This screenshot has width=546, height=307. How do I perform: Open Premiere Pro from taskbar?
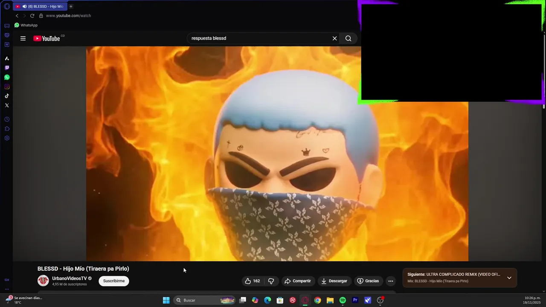pyautogui.click(x=355, y=300)
